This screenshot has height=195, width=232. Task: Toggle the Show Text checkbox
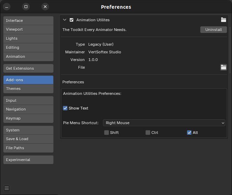tap(65, 108)
